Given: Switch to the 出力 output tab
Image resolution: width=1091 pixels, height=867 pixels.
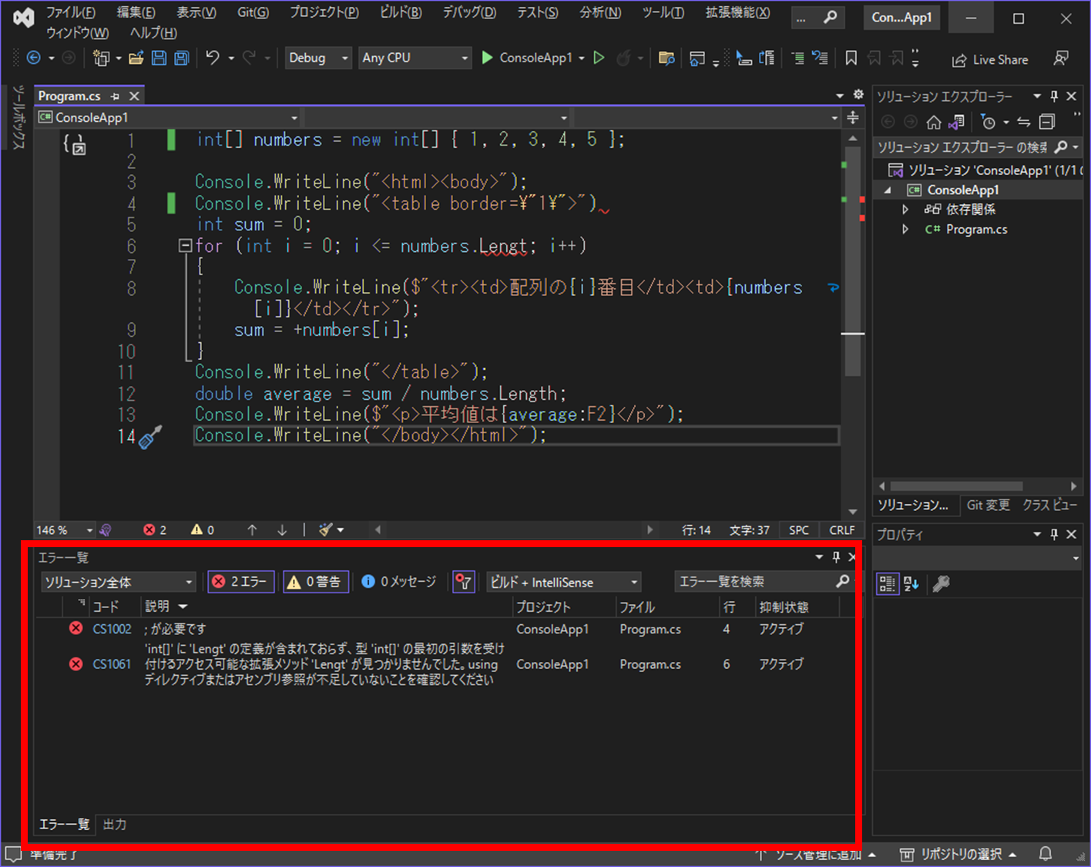Looking at the screenshot, I should point(115,825).
